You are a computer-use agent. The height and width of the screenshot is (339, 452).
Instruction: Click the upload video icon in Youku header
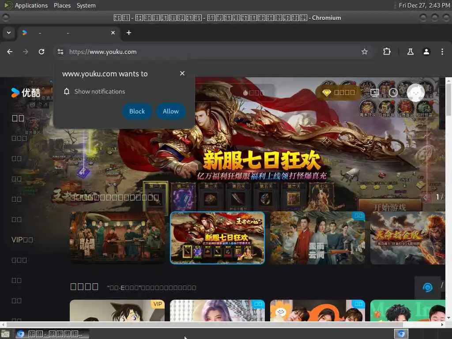point(374,93)
